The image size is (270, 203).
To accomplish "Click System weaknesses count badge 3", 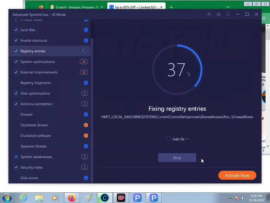I will tap(84, 157).
